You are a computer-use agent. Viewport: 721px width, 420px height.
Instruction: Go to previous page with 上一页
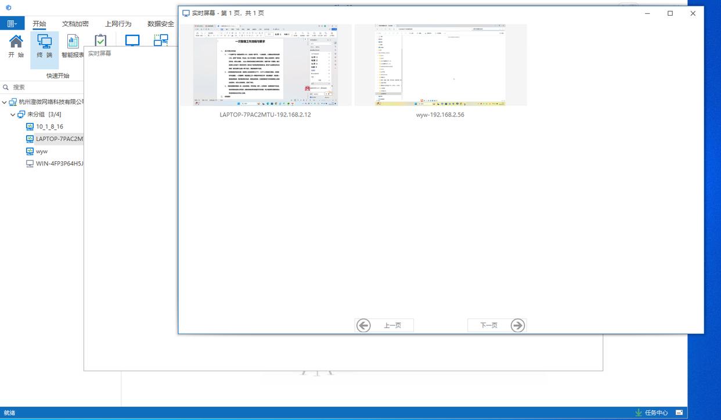(384, 325)
